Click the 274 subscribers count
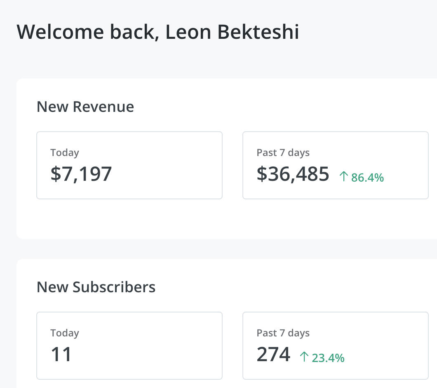This screenshot has width=437, height=388. [x=273, y=354]
